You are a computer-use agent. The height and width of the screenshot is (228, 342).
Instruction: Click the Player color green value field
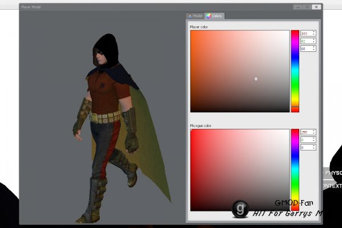pos(306,41)
